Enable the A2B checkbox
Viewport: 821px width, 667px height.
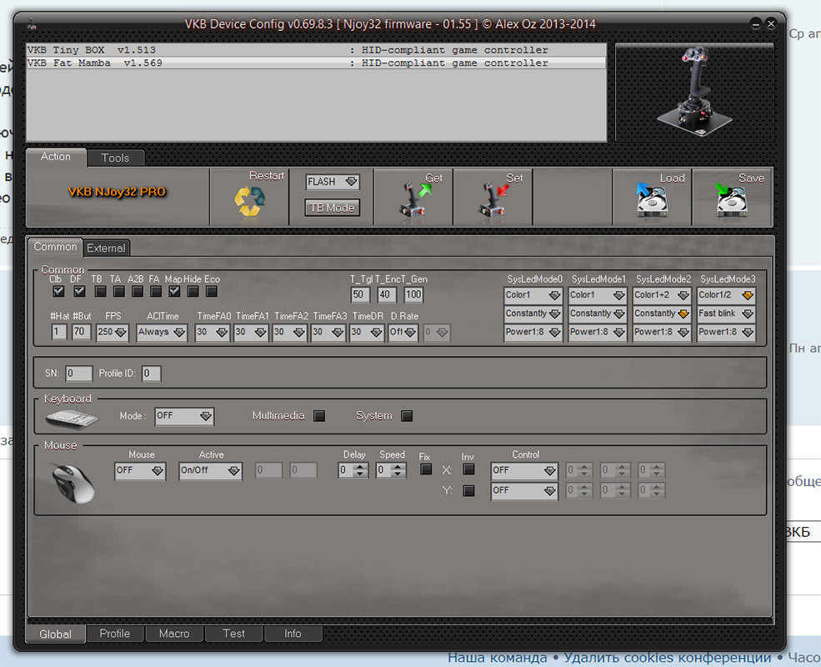(x=138, y=291)
